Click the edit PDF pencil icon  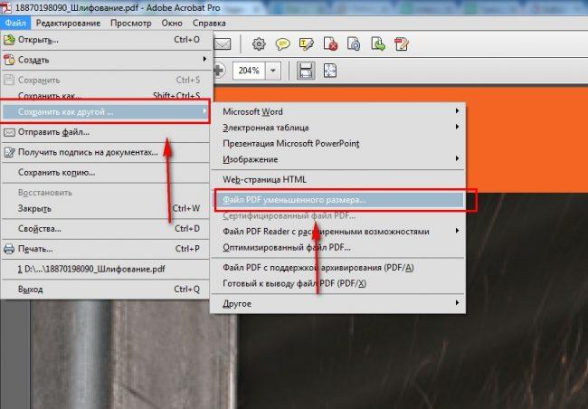pyautogui.click(x=402, y=44)
